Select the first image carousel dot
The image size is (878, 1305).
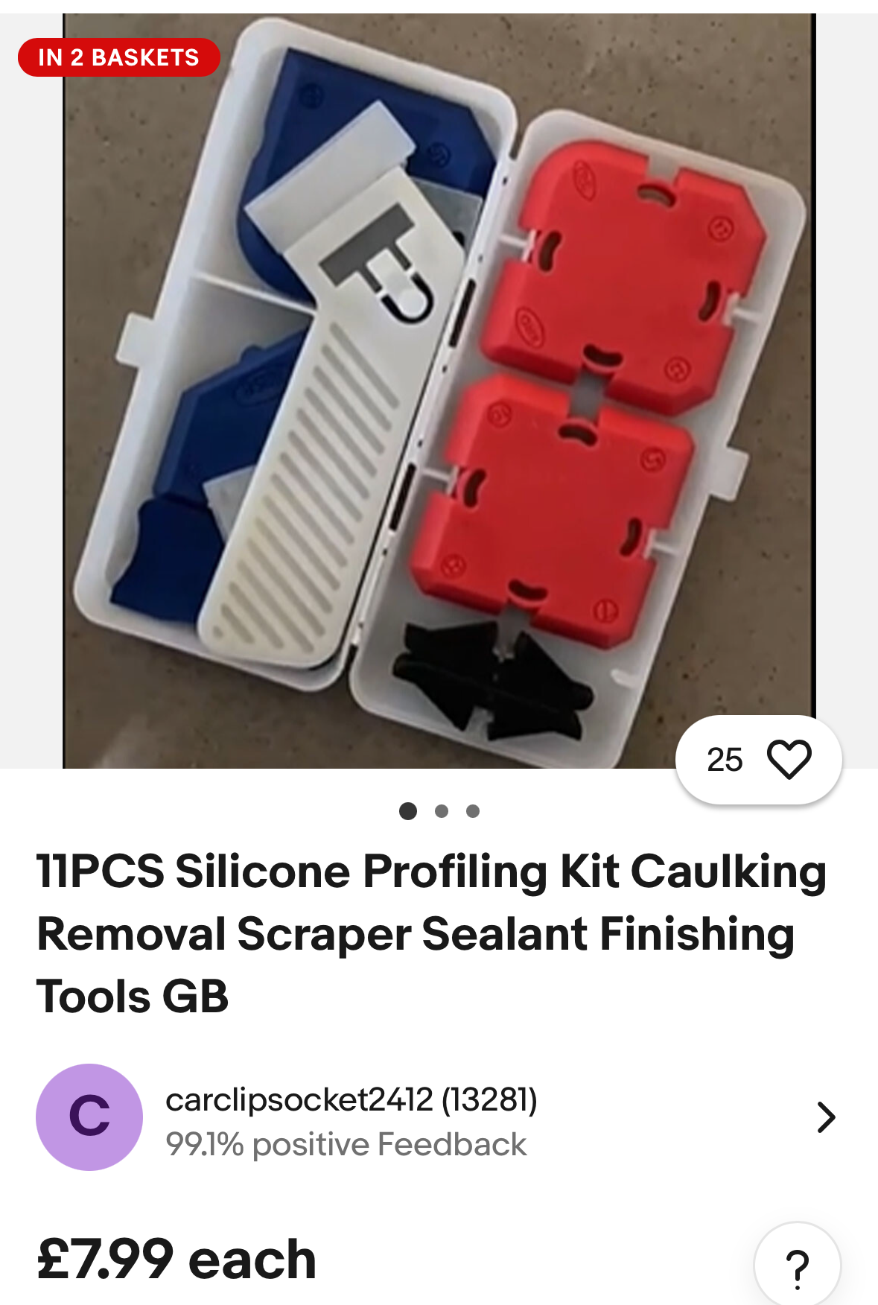point(408,811)
